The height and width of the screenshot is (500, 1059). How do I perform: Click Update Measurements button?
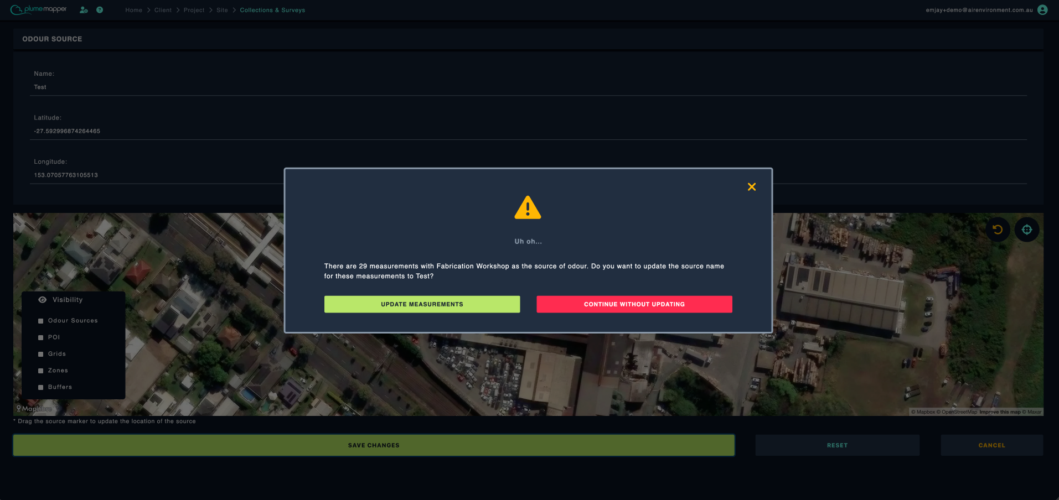click(x=422, y=304)
